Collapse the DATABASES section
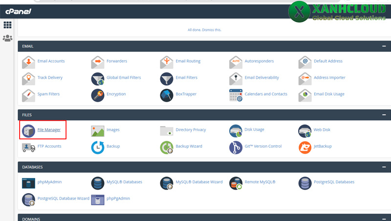 [384, 167]
